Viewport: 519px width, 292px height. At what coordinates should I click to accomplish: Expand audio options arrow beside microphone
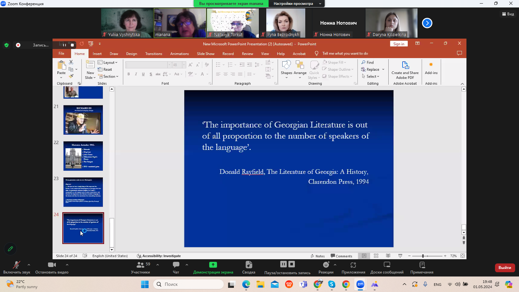[x=29, y=265]
